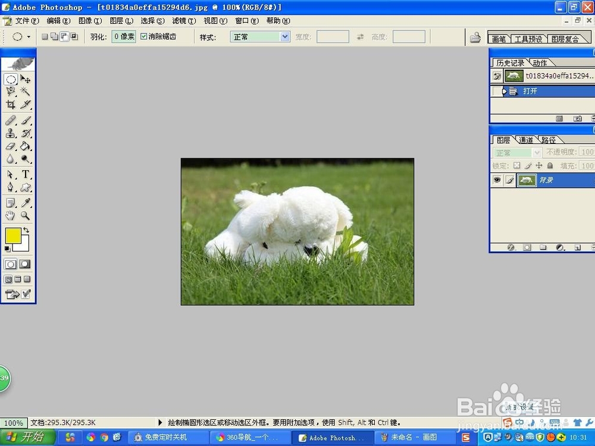Image resolution: width=595 pixels, height=446 pixels.
Task: Reset default foreground and background colors
Action: [x=7, y=249]
